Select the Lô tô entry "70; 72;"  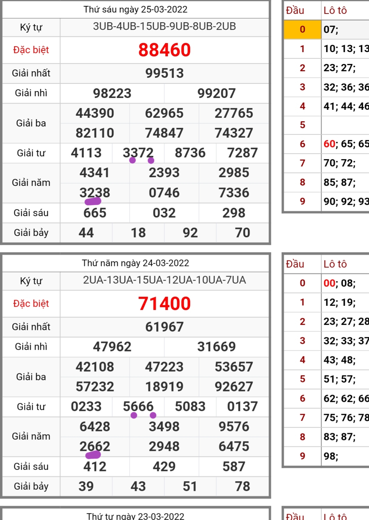coord(339,163)
